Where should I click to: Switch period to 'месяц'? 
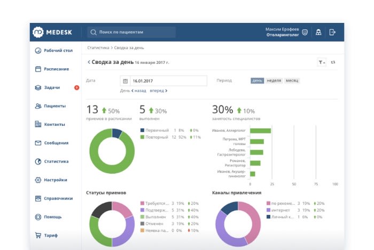pos(292,80)
